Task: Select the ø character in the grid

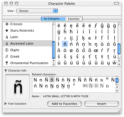Action: pos(71,51)
